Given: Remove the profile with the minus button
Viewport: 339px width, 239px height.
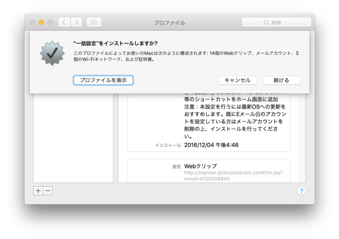Looking at the screenshot, I should (x=48, y=191).
